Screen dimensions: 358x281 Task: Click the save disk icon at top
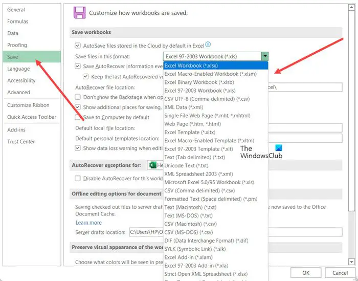[x=79, y=13]
